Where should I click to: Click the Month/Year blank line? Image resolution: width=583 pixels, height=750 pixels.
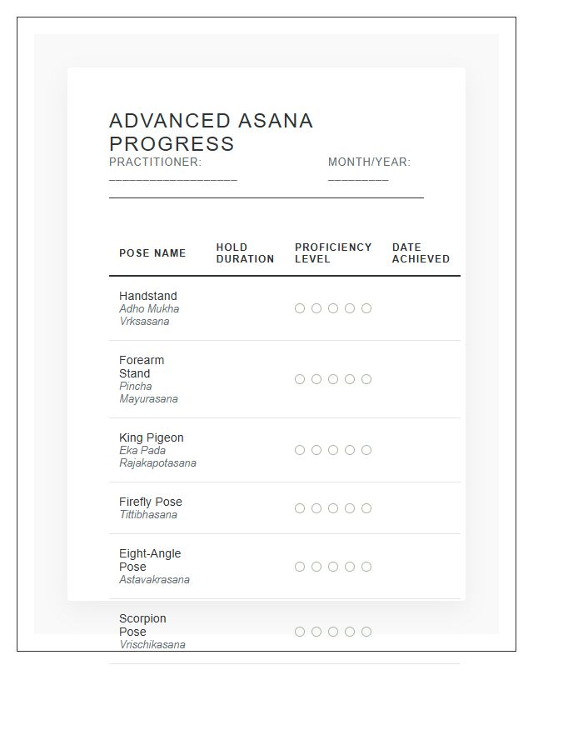click(358, 180)
